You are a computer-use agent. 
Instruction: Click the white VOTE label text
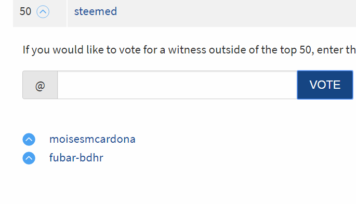(325, 85)
